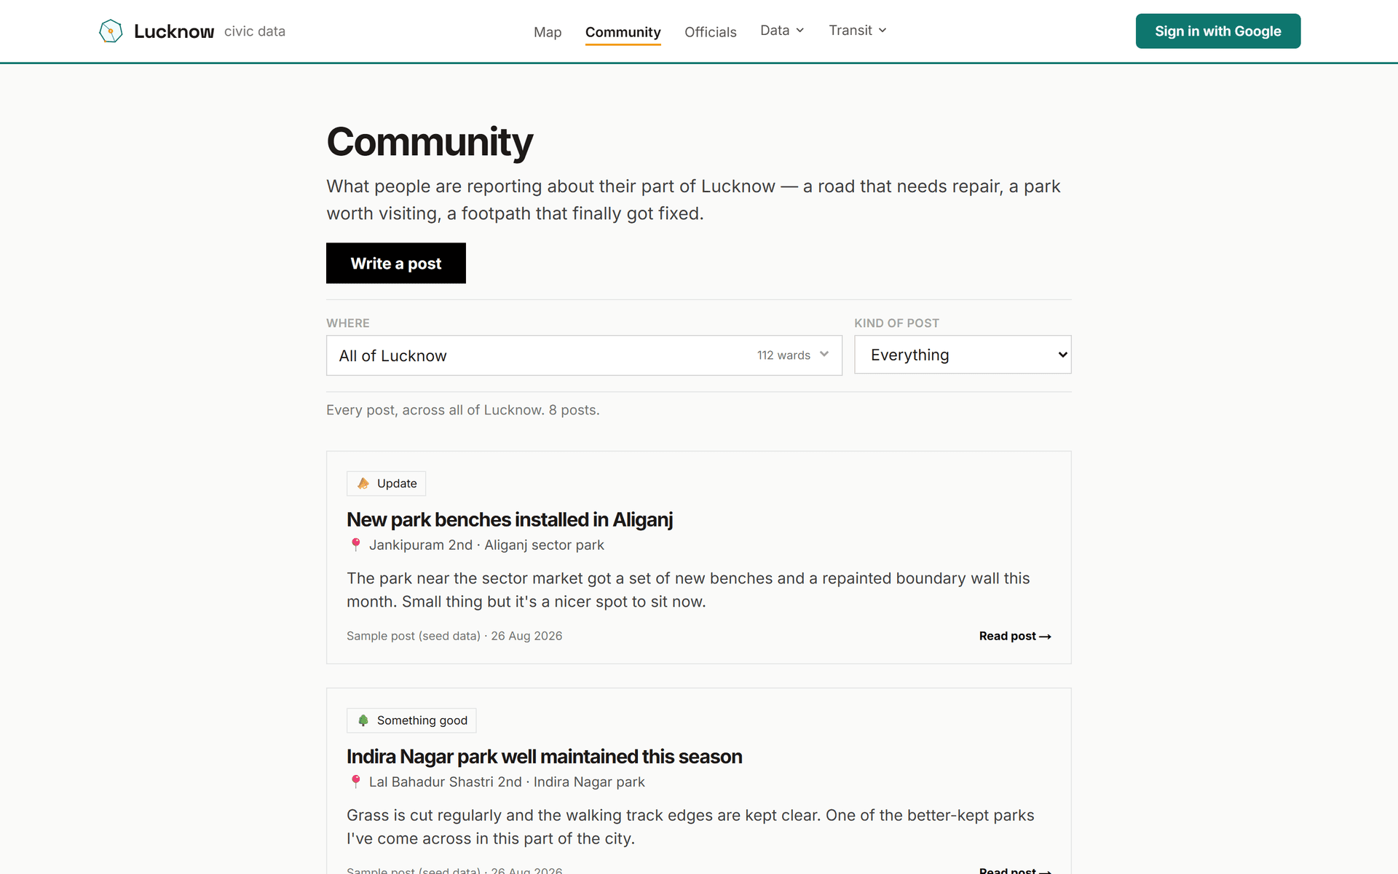1398x874 pixels.
Task: Click the Jankipuram 2nd · Aliganj sector park location
Action: click(x=486, y=545)
